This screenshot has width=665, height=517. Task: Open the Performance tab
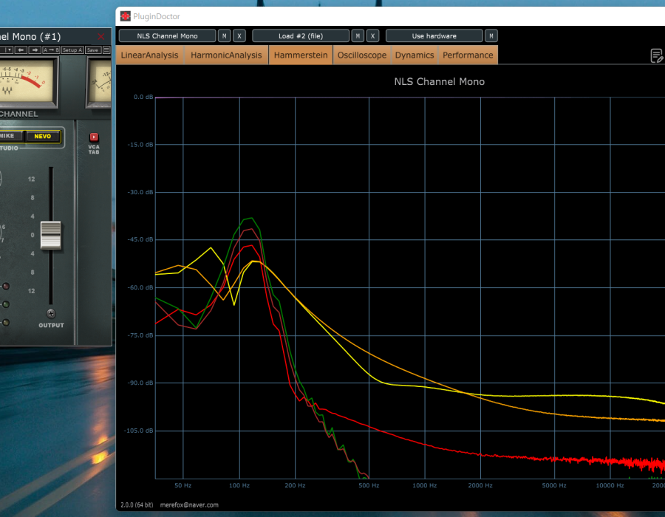tap(468, 55)
